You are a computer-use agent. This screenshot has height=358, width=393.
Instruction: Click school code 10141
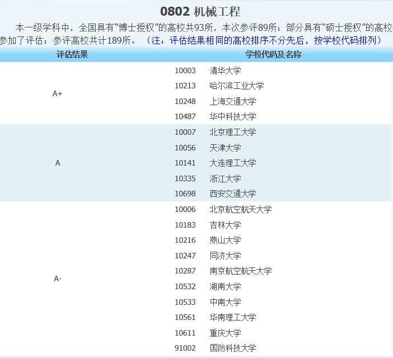point(185,163)
